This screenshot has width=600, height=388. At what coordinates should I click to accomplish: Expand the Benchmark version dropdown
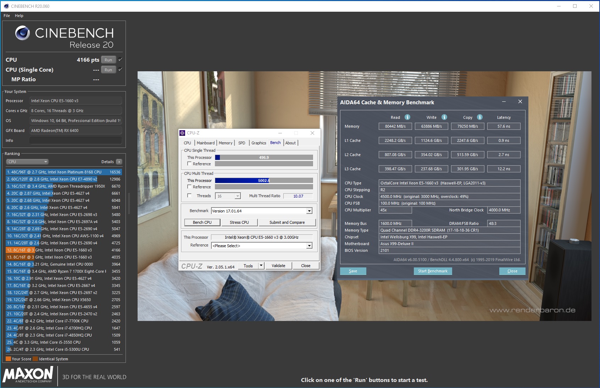309,211
